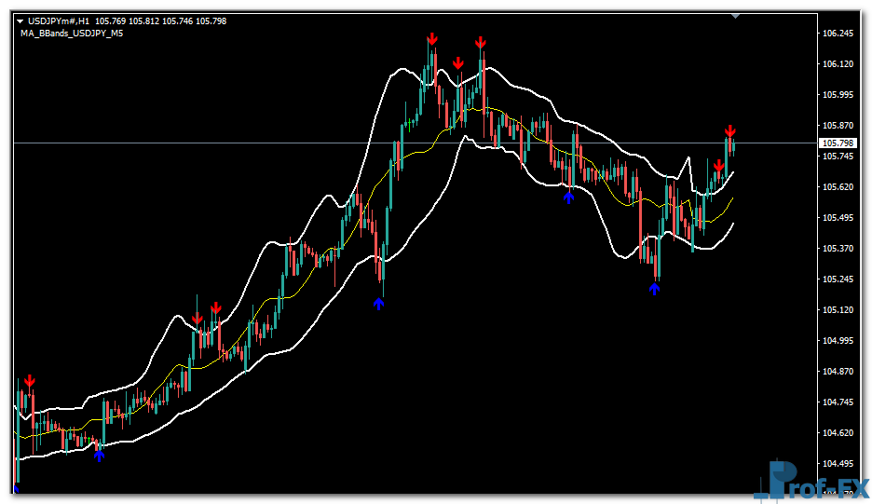
Task: Click the 106.245 price scale label
Action: [838, 34]
